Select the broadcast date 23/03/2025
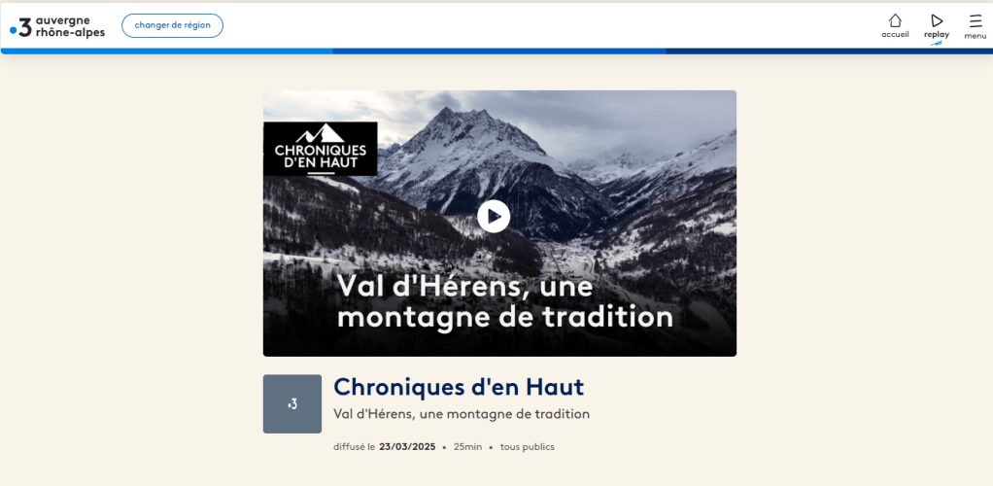993x486 pixels. tap(407, 447)
